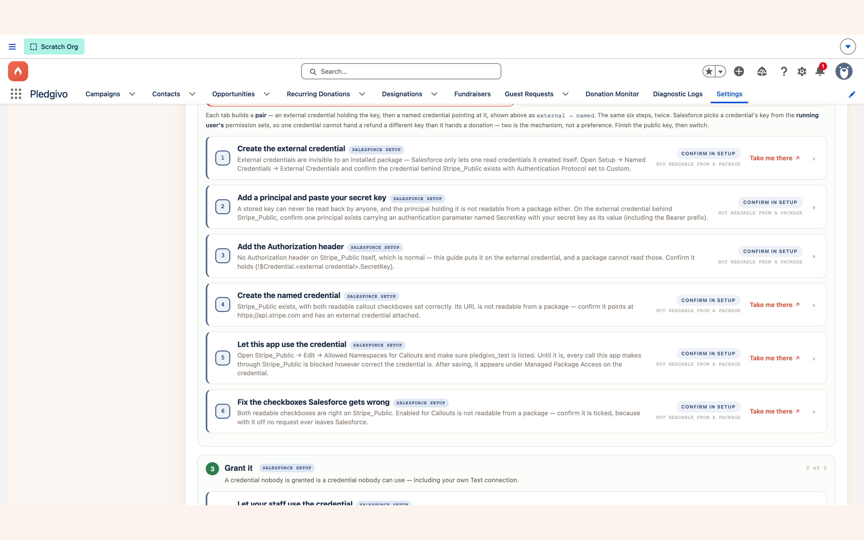The height and width of the screenshot is (540, 864).
Task: Expand the Fix the checkboxes step chevron
Action: coord(814,412)
